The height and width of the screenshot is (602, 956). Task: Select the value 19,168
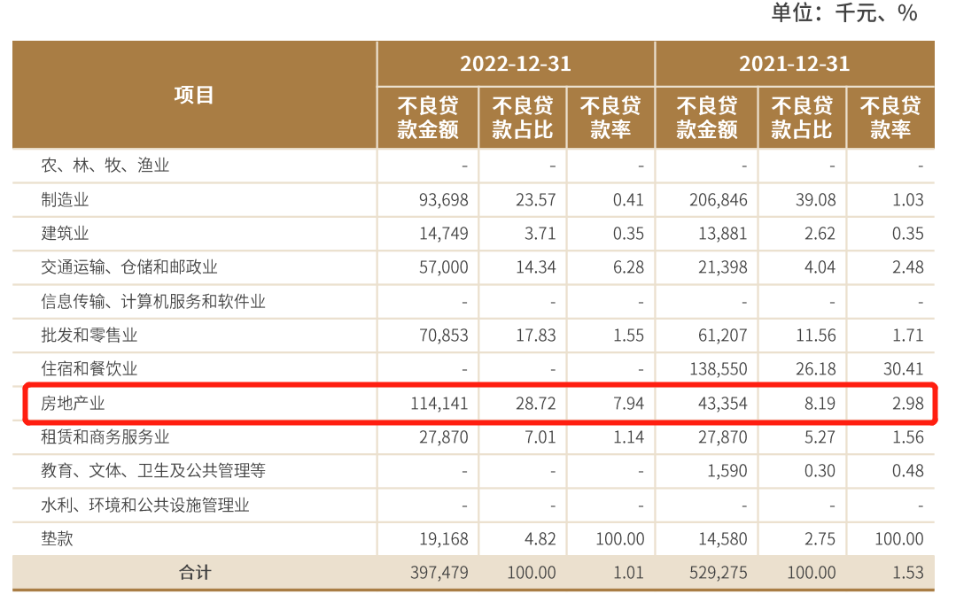pos(443,538)
